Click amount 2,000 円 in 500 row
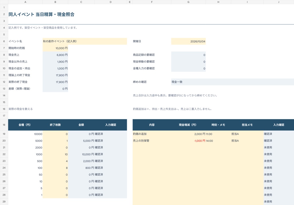 pyautogui.click(x=81, y=161)
